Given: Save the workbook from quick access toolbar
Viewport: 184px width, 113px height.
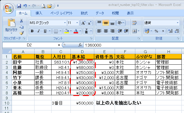Looking at the screenshot, I should click(x=19, y=6).
